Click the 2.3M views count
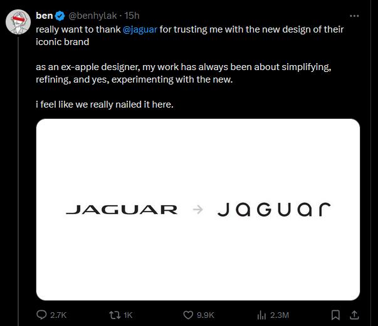378x326 pixels. click(x=280, y=315)
